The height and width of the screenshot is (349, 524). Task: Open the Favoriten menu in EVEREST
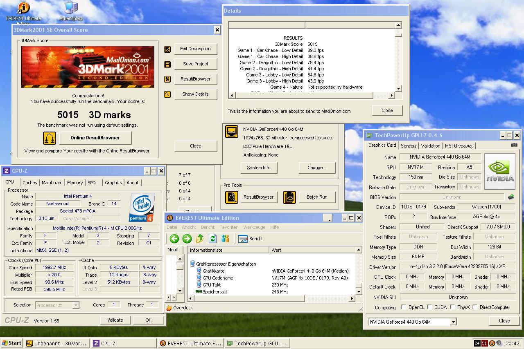pyautogui.click(x=229, y=227)
